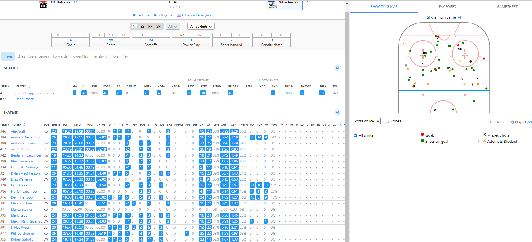Image resolution: width=532 pixels, height=242 pixels.
Task: Enable the Zones checkbox
Action: [387, 121]
